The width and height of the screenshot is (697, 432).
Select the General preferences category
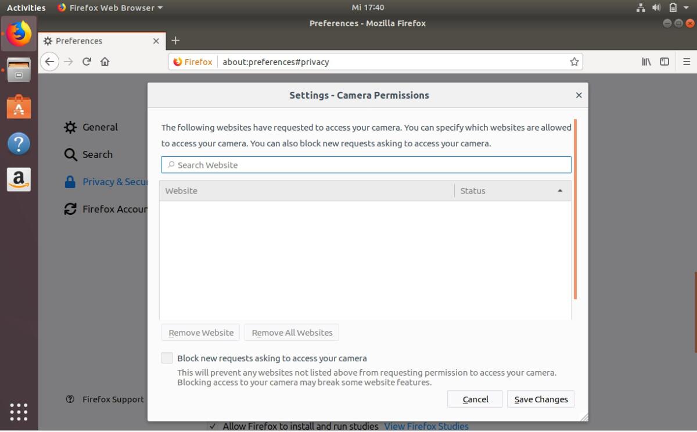[x=99, y=127]
